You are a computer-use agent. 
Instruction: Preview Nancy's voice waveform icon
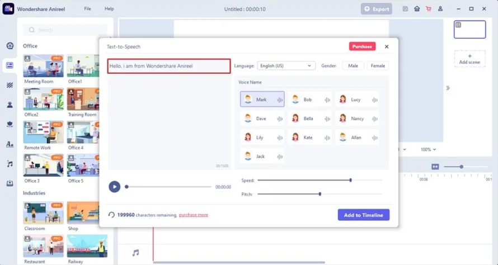(x=375, y=119)
